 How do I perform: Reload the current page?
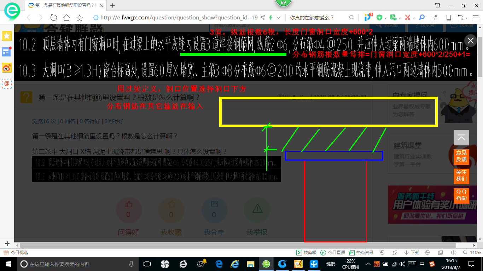tap(53, 18)
